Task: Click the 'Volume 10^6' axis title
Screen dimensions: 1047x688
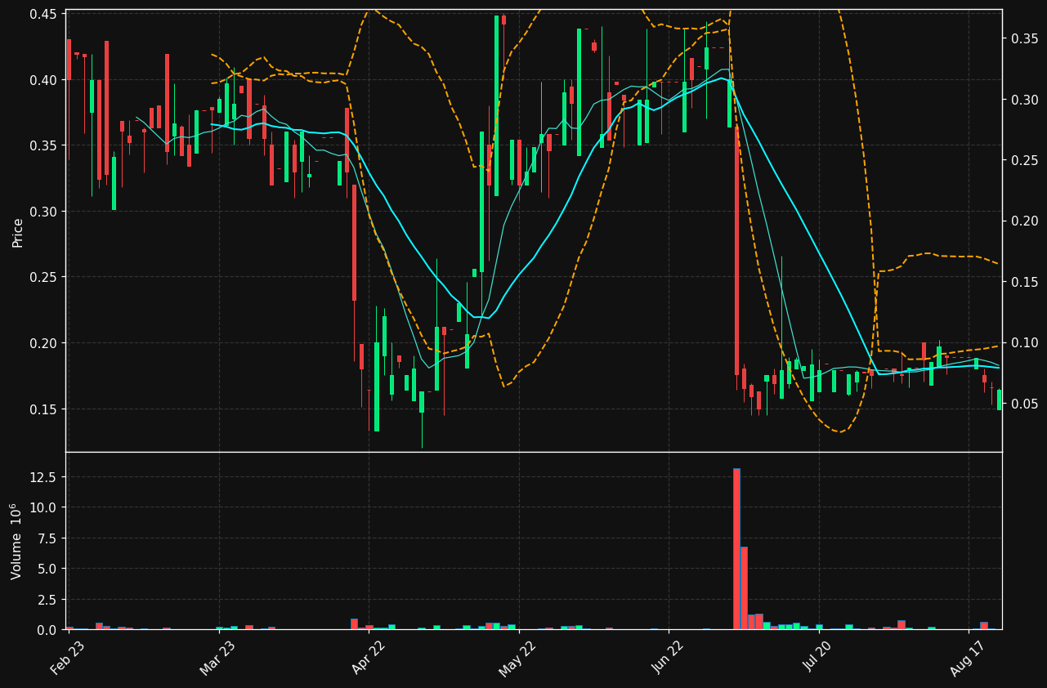Action: [x=16, y=541]
